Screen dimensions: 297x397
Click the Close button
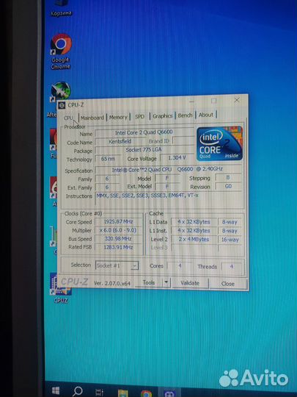click(228, 284)
